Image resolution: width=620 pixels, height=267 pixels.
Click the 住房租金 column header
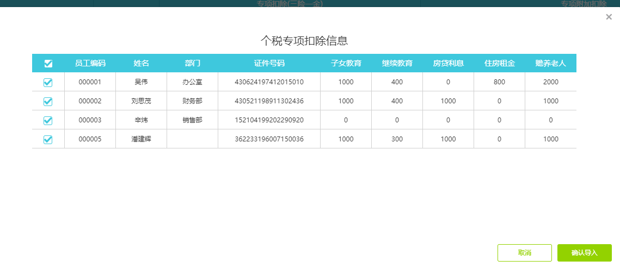pos(499,63)
